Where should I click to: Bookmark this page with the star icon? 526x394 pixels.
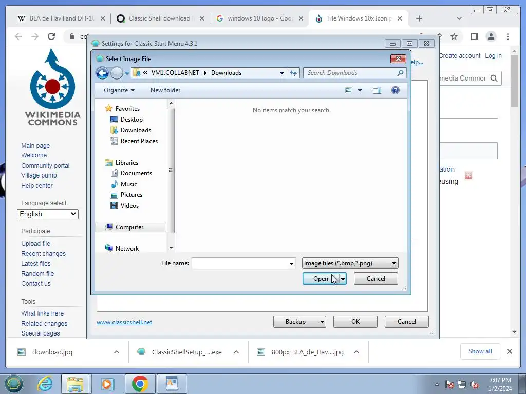click(x=454, y=36)
